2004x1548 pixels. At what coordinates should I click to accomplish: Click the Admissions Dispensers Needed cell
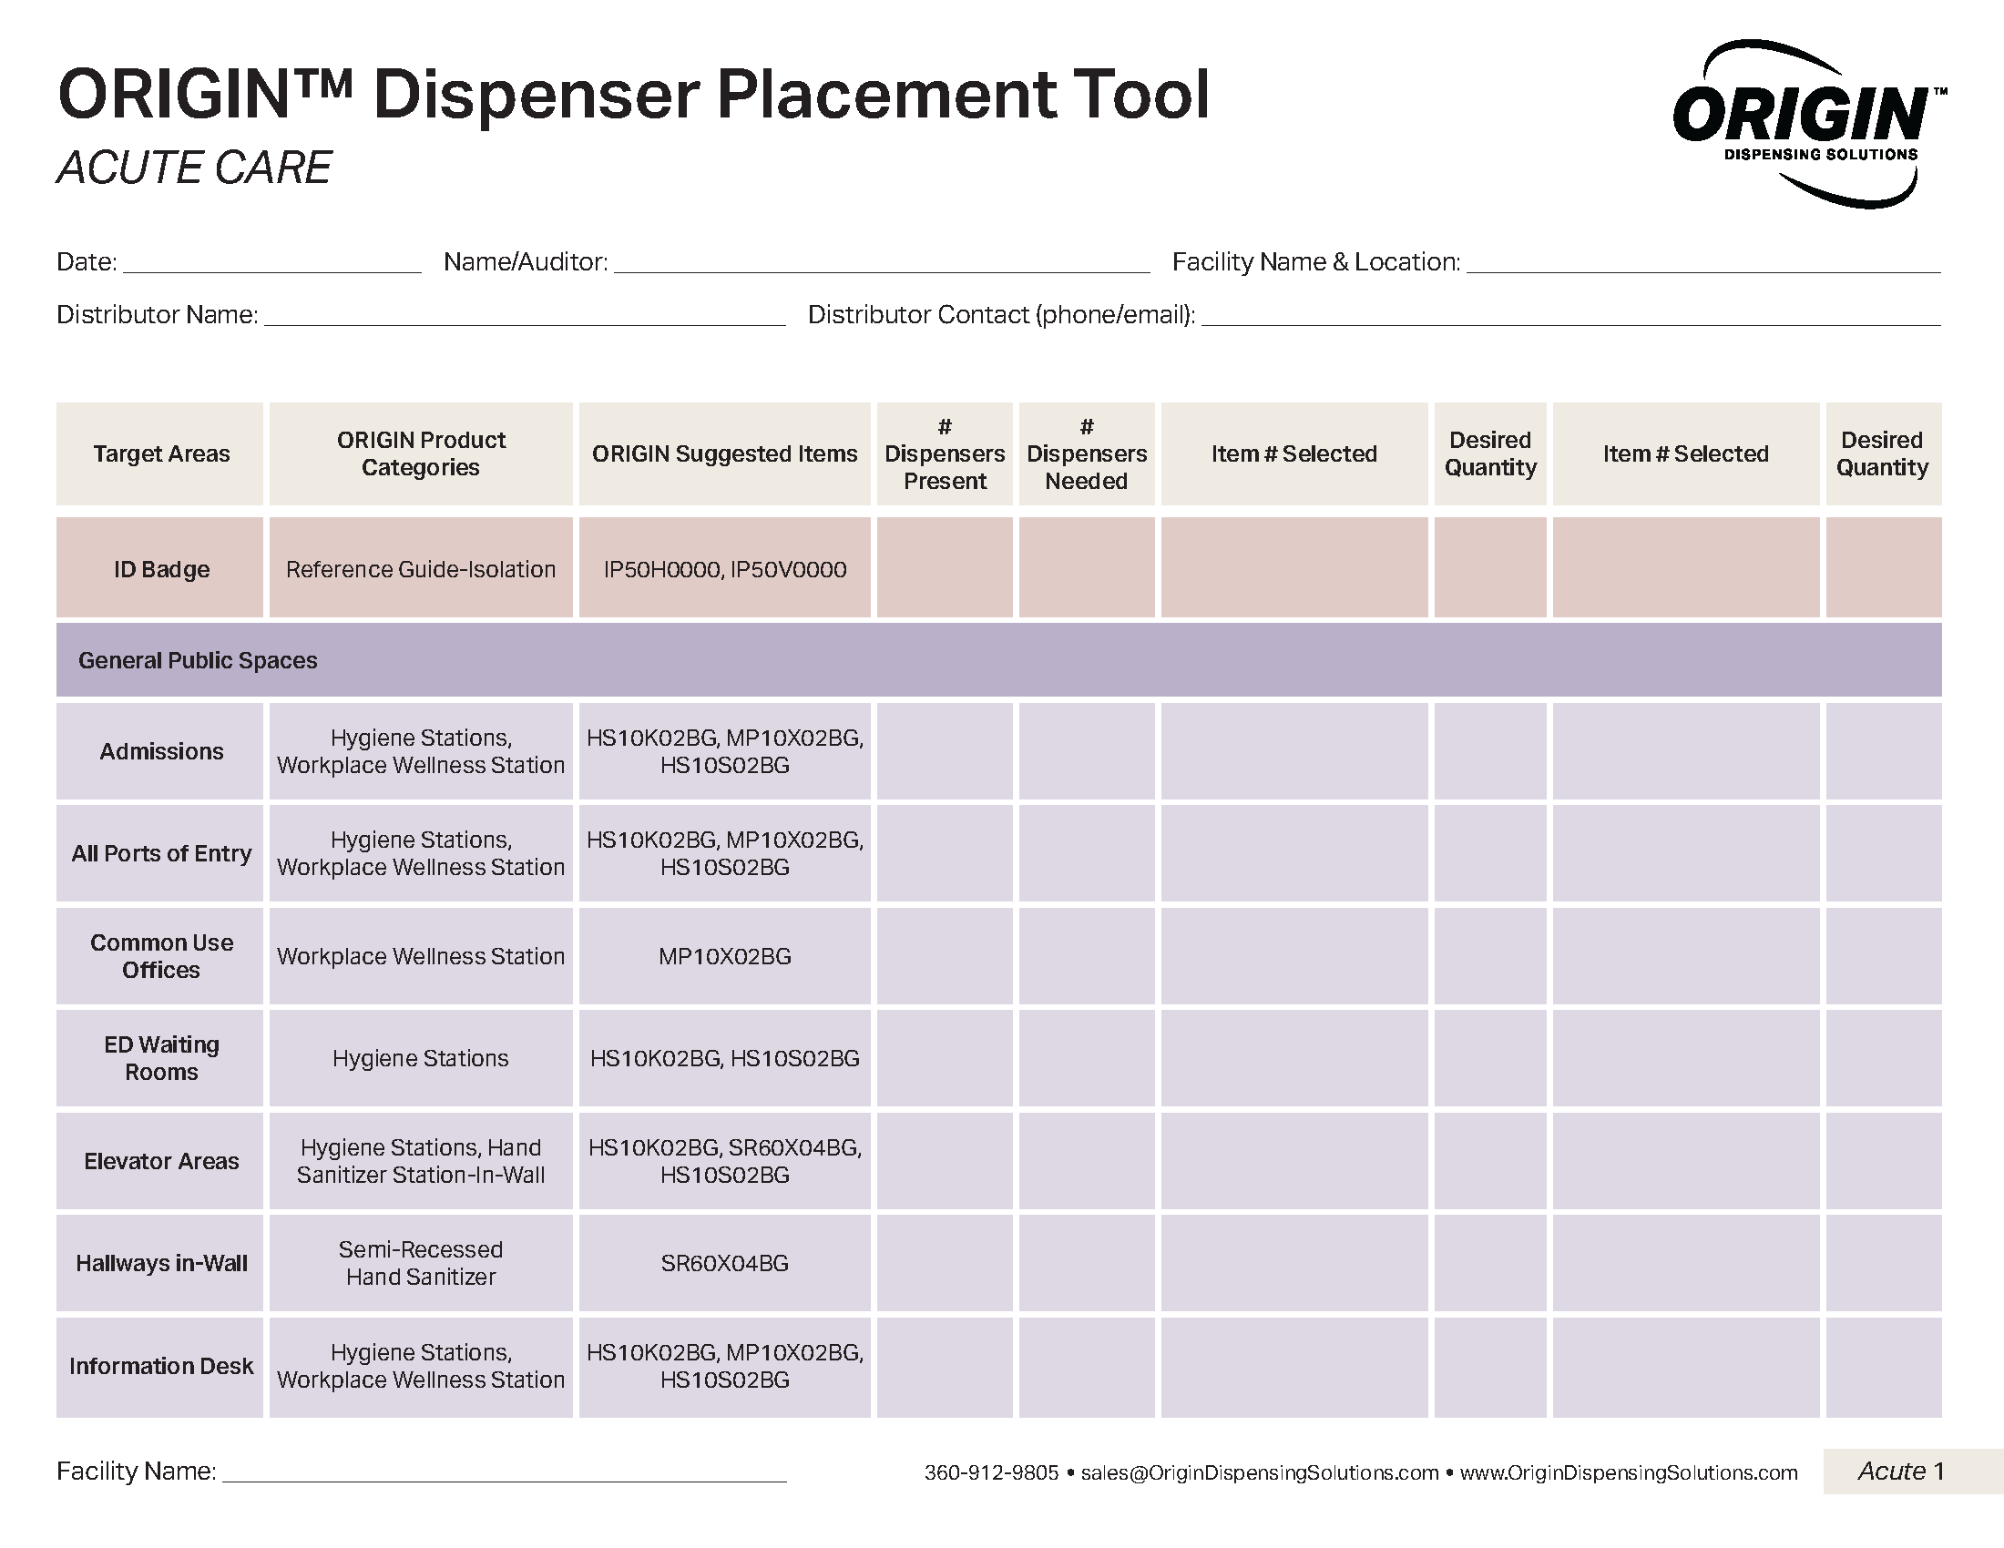[x=1087, y=751]
